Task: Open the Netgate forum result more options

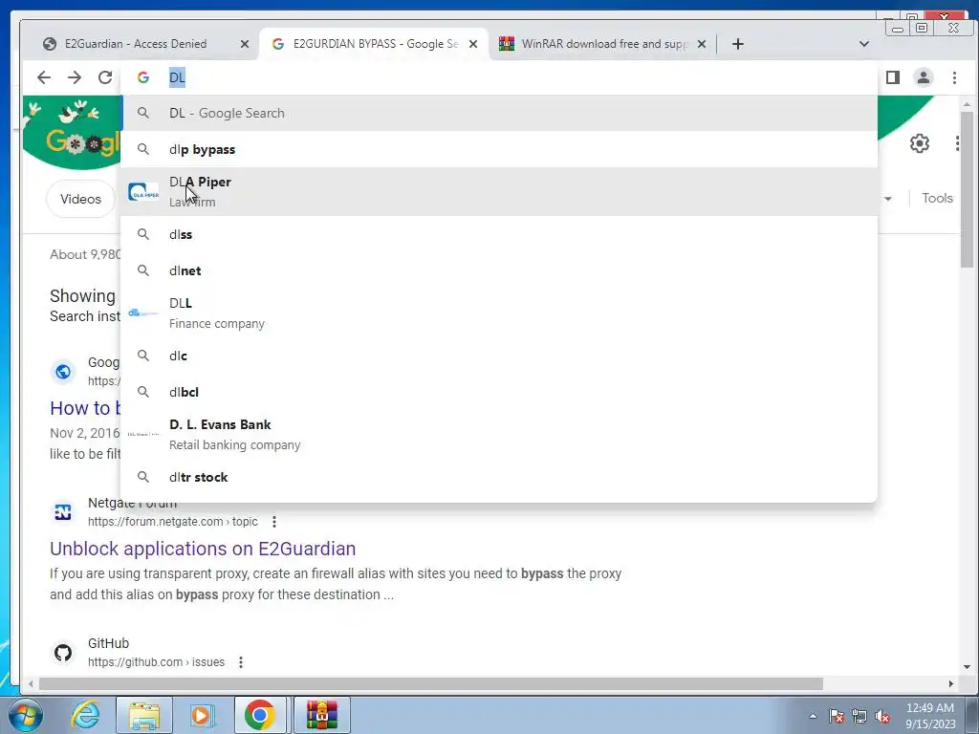Action: pos(274,522)
